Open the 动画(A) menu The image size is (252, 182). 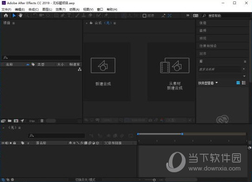(x=74, y=9)
